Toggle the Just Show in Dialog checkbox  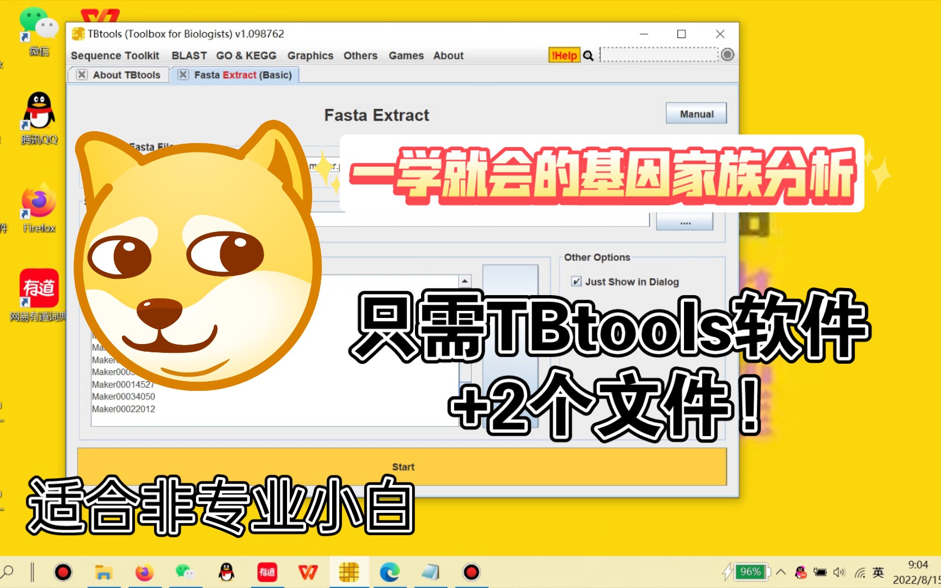click(576, 281)
